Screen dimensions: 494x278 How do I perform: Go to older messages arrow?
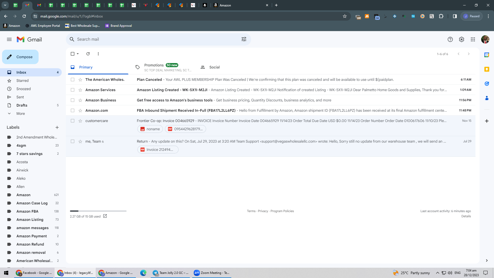coord(469,54)
